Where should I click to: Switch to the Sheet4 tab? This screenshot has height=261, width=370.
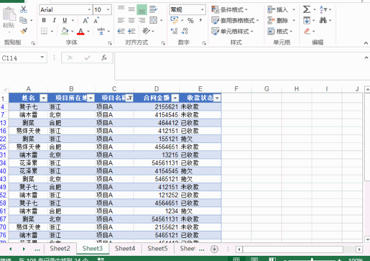[125, 248]
